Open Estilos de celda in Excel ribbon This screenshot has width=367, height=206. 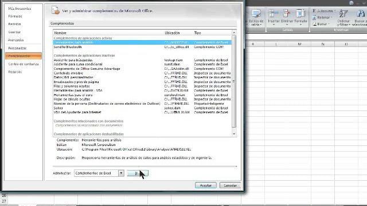pyautogui.click(x=256, y=18)
